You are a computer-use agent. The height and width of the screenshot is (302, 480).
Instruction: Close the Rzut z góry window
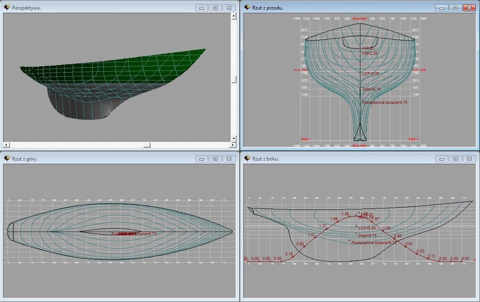tap(229, 159)
